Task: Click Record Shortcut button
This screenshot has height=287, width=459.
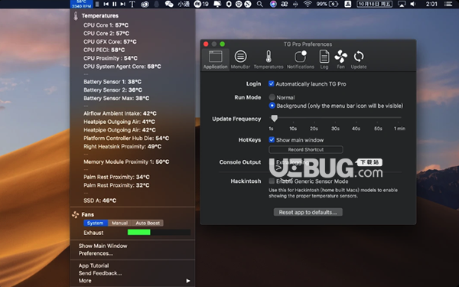Action: point(305,150)
